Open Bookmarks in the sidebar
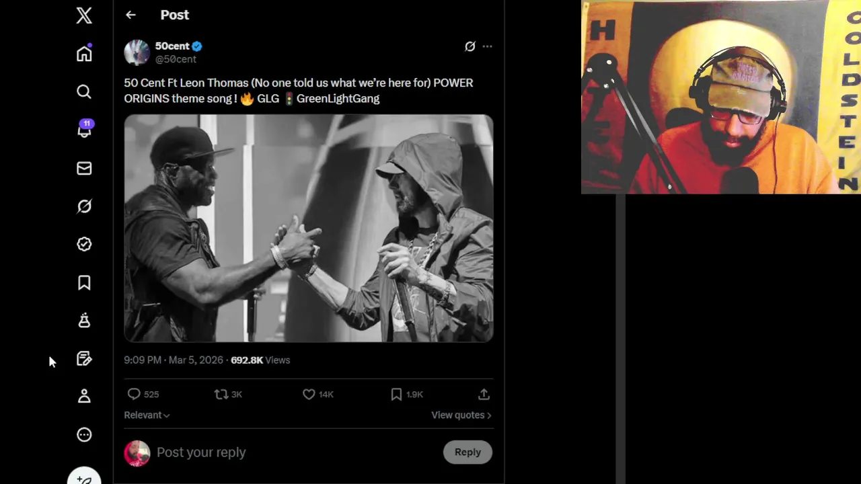This screenshot has width=861, height=484. 84,282
